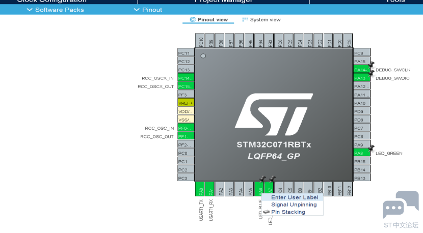Select unassigned pin PA9

point(362,145)
